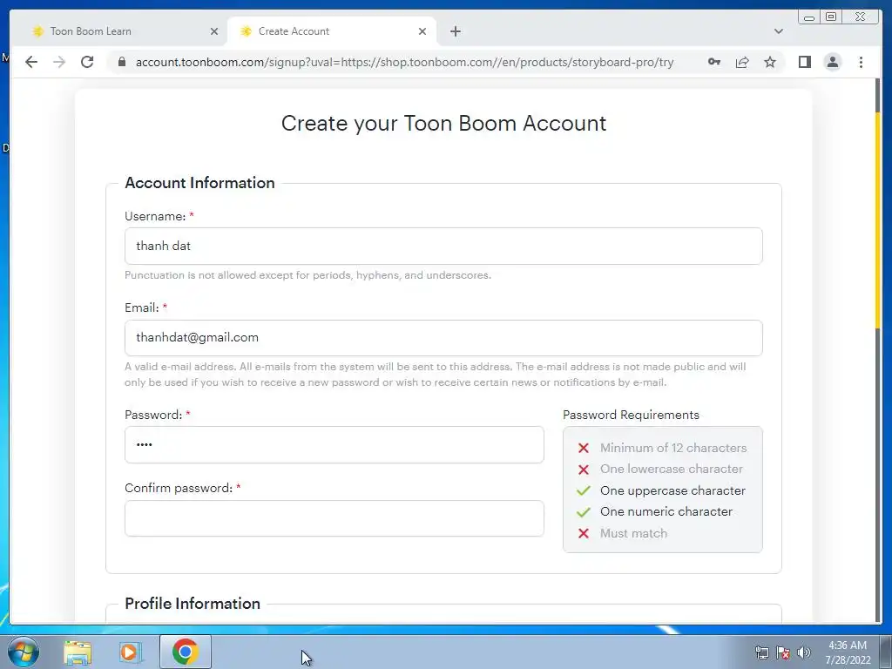Image resolution: width=892 pixels, height=669 pixels.
Task: Expand the tab search dropdown arrow
Action: click(778, 31)
